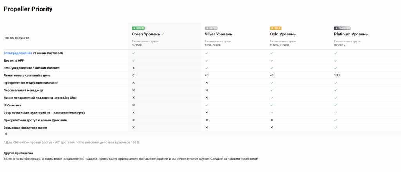Click the Доступ к API* row label

tap(14, 60)
